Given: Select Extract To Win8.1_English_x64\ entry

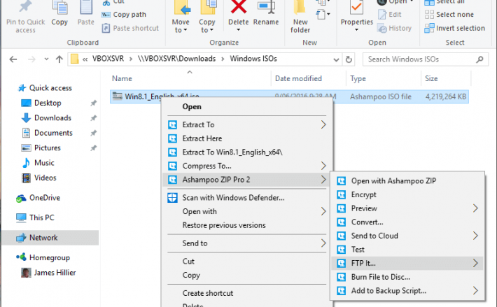Looking at the screenshot, I should (x=232, y=152).
